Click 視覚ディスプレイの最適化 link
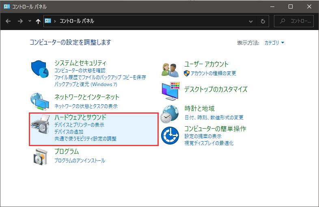The height and width of the screenshot is (207, 319). coord(209,143)
